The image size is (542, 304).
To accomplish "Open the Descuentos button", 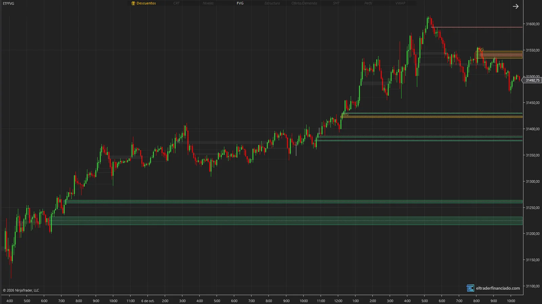I will click(x=144, y=3).
